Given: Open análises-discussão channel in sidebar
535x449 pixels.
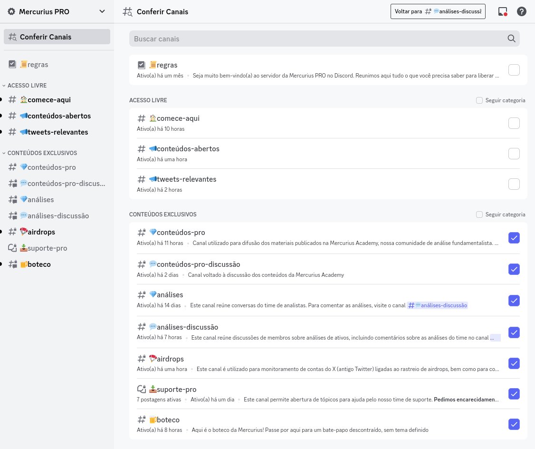Looking at the screenshot, I should click(57, 216).
